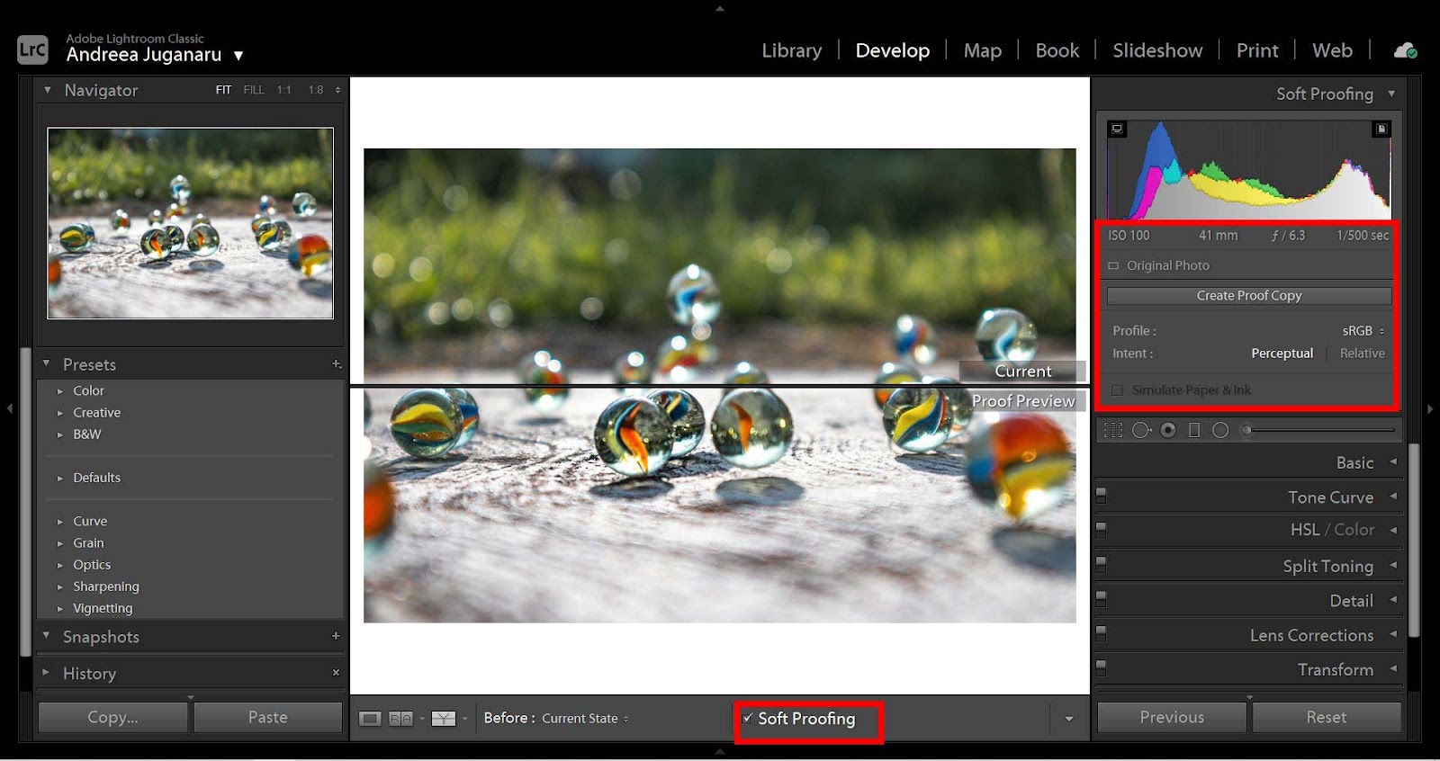1440x761 pixels.
Task: Open cloud sync status icon
Action: pos(1405,50)
